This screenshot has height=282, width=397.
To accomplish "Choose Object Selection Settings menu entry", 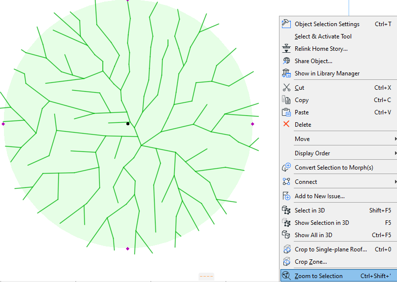I will [x=338, y=24].
